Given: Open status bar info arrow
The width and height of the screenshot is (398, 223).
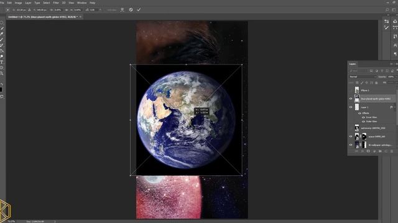Looking at the screenshot, I should pyautogui.click(x=55, y=222).
